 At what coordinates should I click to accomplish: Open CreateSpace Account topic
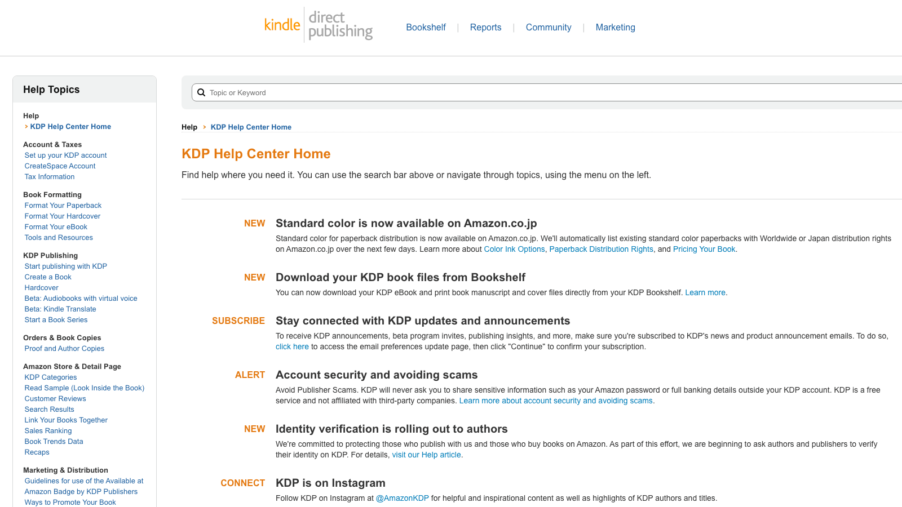[60, 166]
